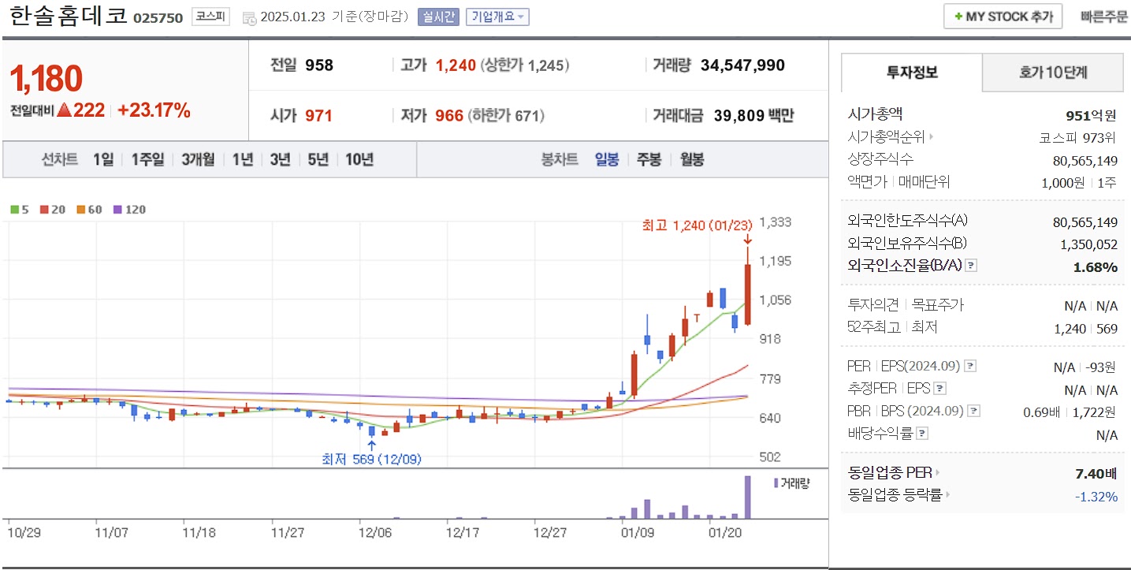
Task: Click the 저가 value 966
Action: (x=449, y=116)
